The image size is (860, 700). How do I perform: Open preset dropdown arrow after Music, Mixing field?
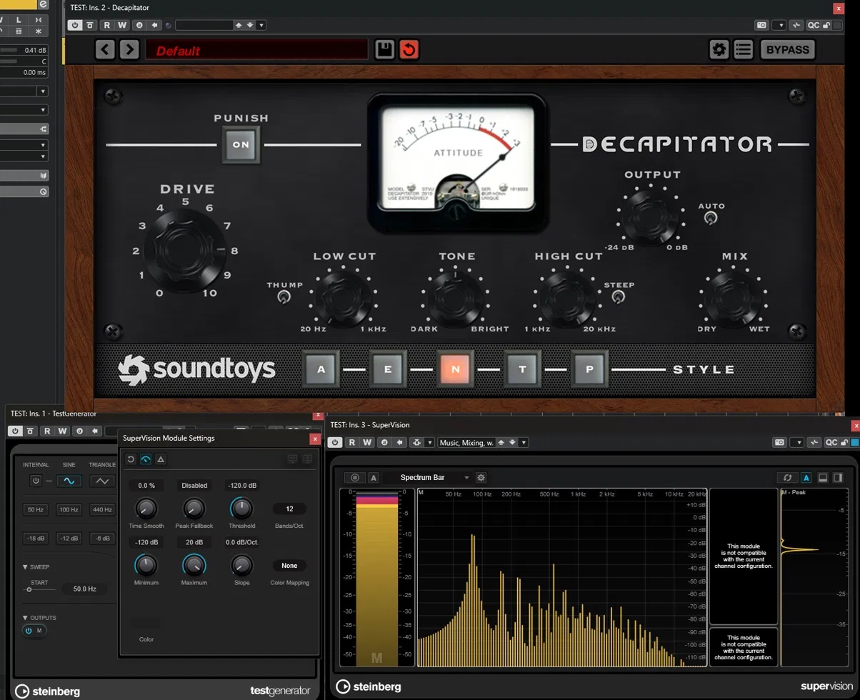[523, 442]
